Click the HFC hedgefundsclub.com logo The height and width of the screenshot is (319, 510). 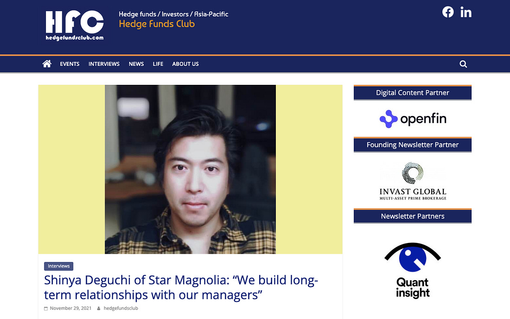75,26
